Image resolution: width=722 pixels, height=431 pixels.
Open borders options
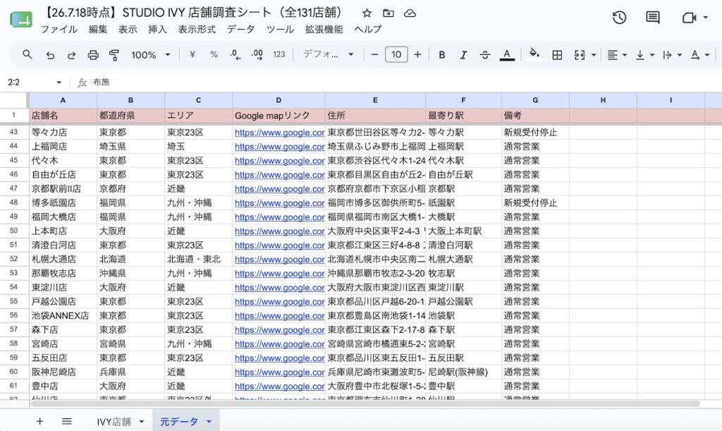pyautogui.click(x=557, y=55)
